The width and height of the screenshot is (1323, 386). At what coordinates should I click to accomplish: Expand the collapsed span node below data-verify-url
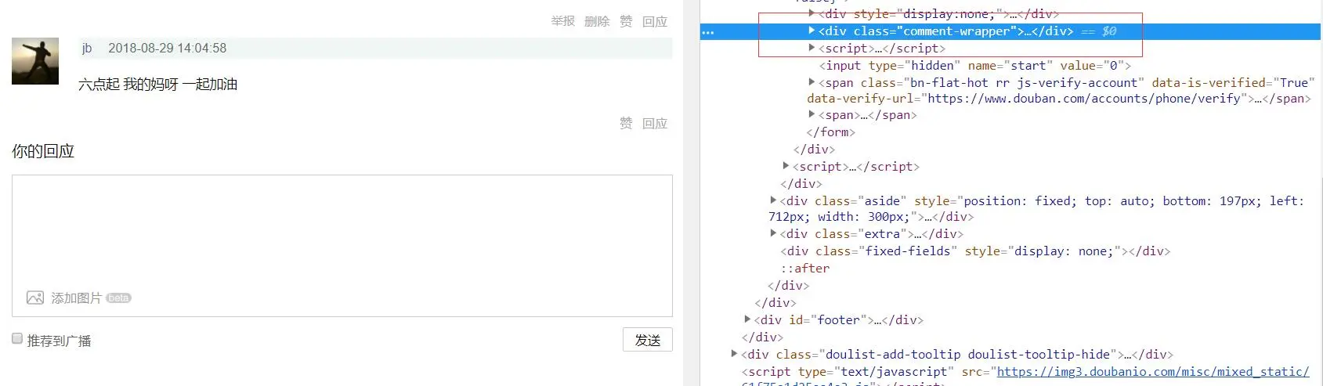click(812, 114)
